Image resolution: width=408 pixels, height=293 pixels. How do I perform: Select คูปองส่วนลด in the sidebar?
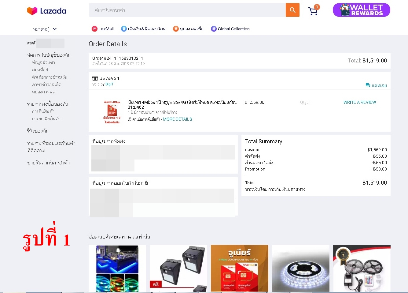44,92
